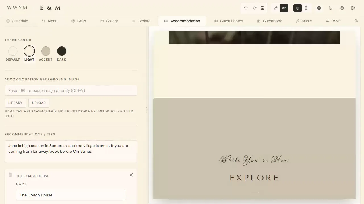This screenshot has height=204, width=364.
Task: Open the globe language selector
Action: tap(319, 8)
